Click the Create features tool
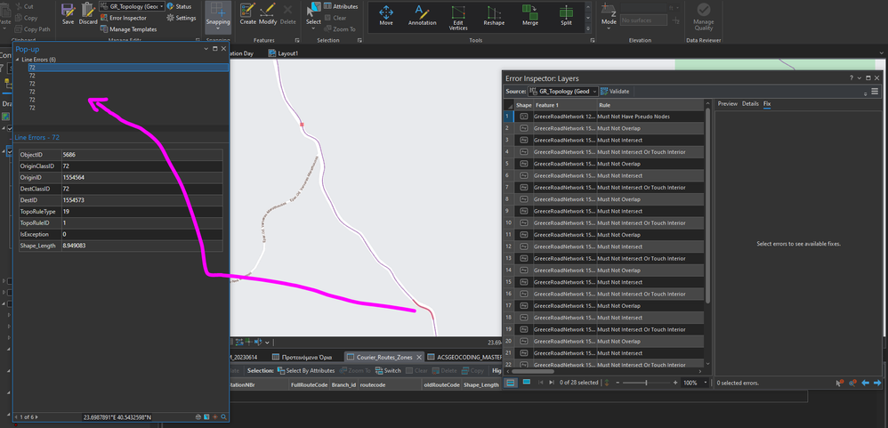 (248, 13)
